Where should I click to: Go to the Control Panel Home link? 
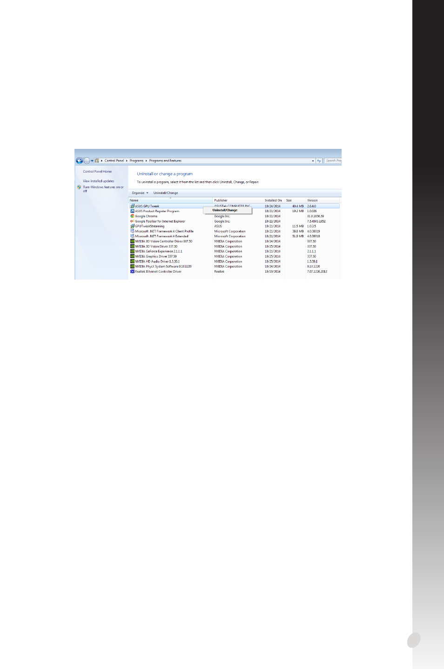[x=97, y=171]
